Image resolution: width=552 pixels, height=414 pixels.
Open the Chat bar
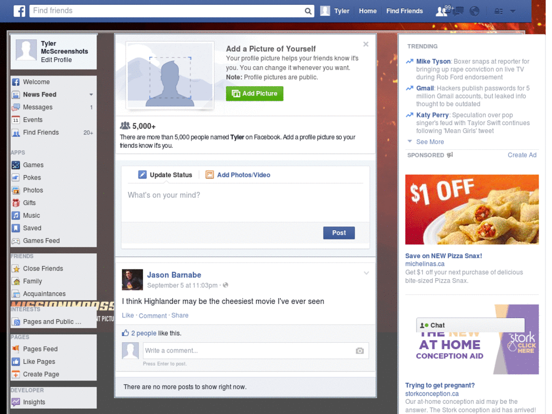point(470,325)
